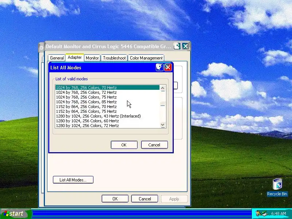Close the Default Monitor properties window
Screen dimensions: 292x219
point(185,46)
